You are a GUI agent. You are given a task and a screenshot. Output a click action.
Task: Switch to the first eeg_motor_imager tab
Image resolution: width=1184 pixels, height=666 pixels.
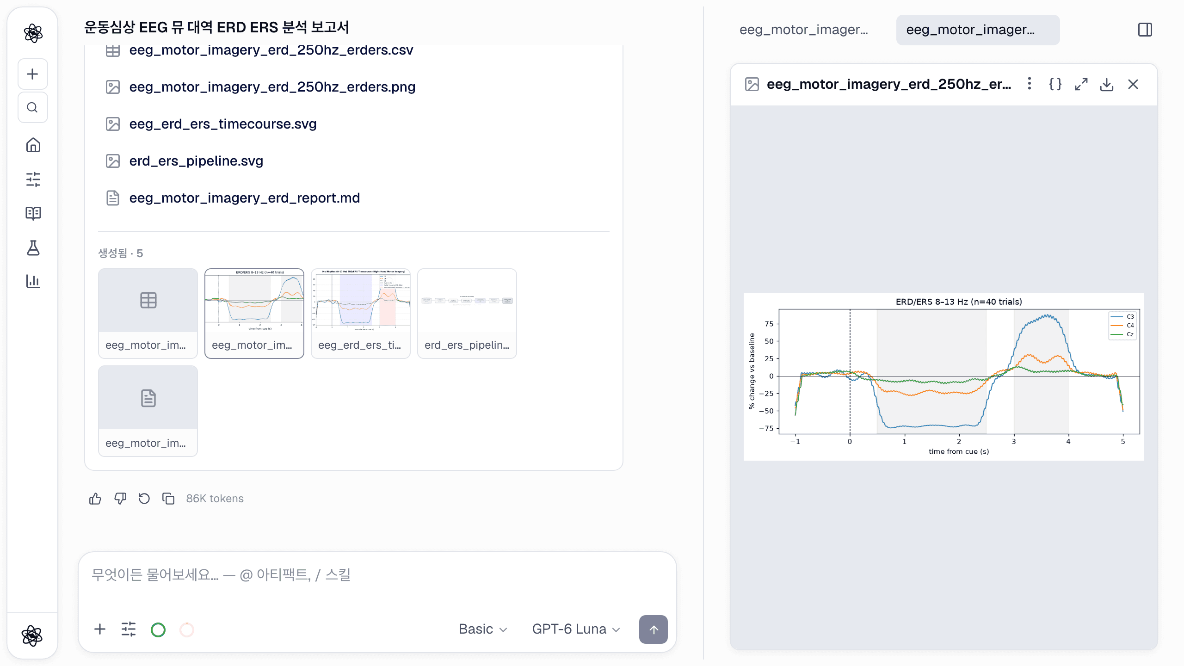[804, 30]
